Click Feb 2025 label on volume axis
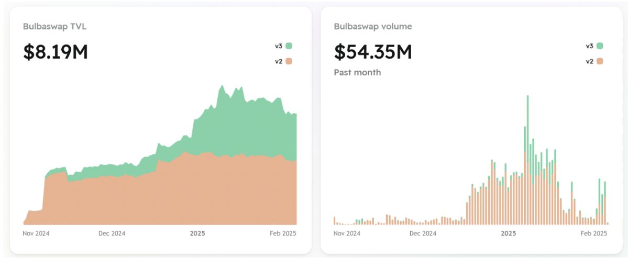 [x=594, y=233]
